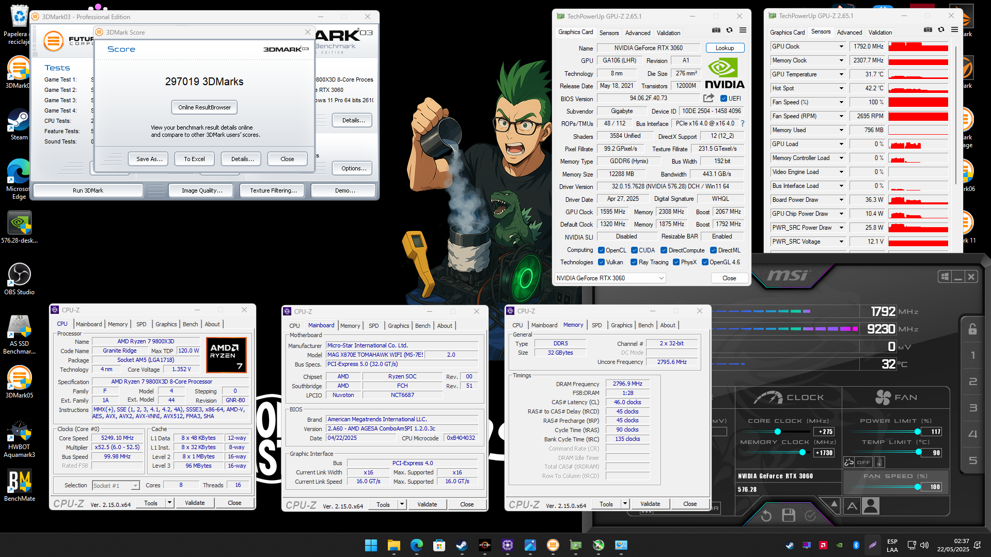Expand the GPU Temperature sensor dropdown
The image size is (991, 557).
click(x=841, y=74)
